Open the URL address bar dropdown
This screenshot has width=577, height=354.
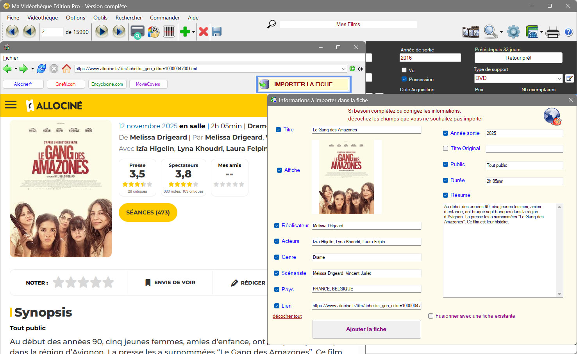343,69
